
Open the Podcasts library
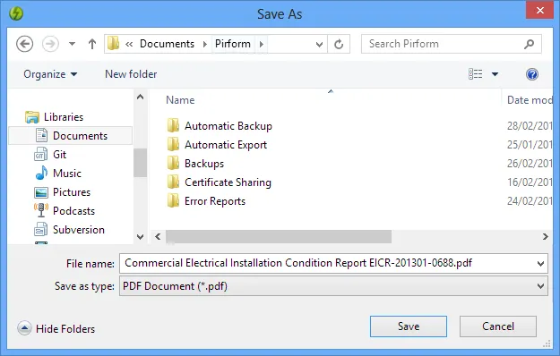point(73,211)
